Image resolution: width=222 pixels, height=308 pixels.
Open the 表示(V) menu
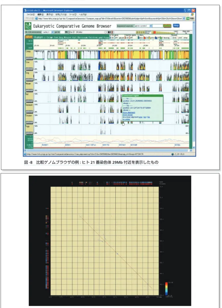50,15
